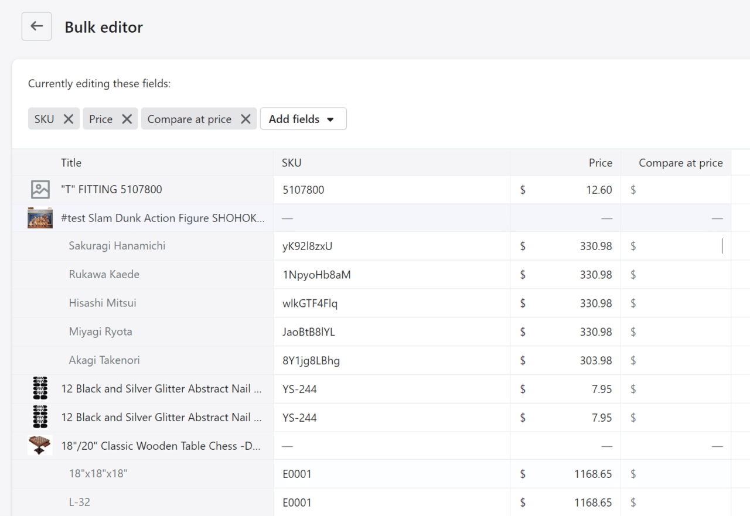The width and height of the screenshot is (750, 516).
Task: Click the Compare at price column header
Action: click(681, 163)
